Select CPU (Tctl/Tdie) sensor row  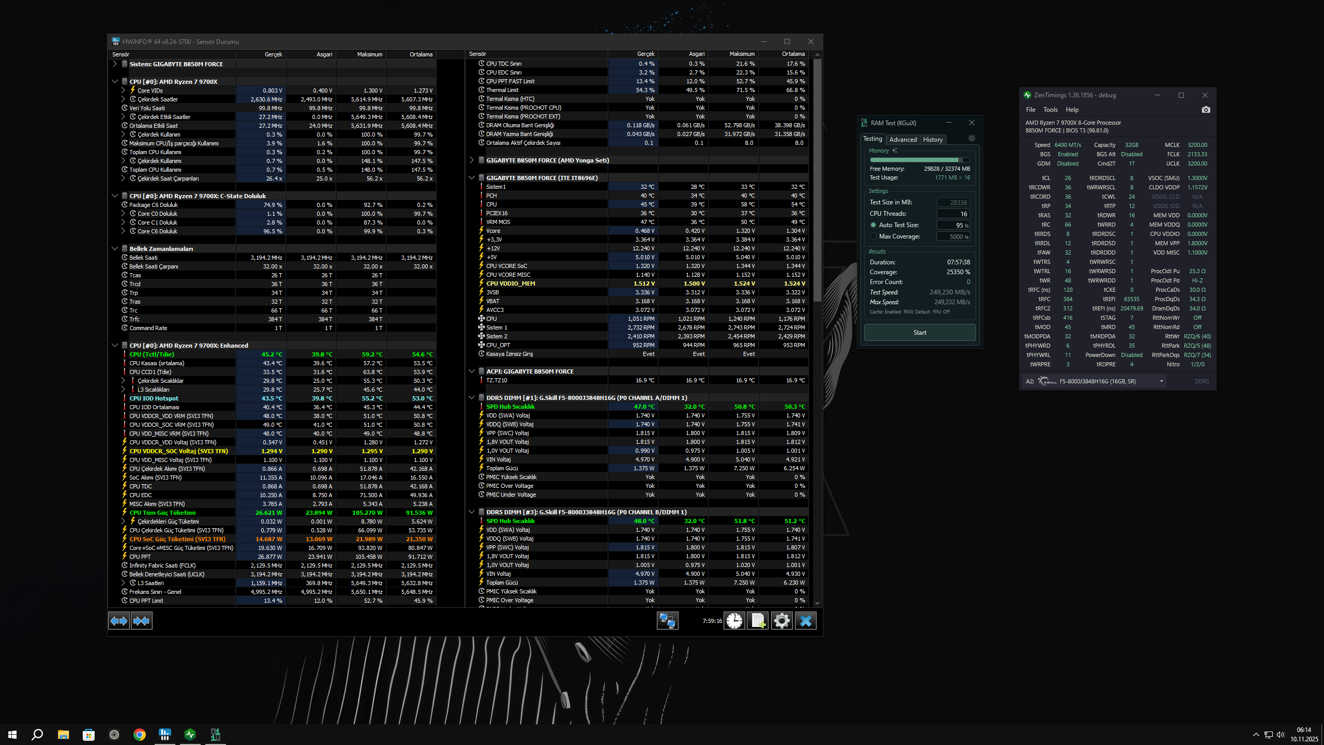click(273, 354)
